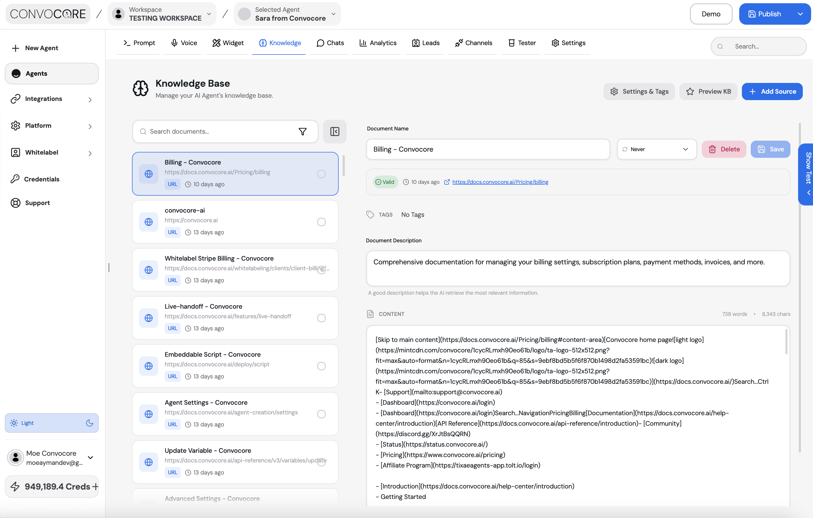This screenshot has height=518, width=813.
Task: Expand the Moe Convocore account menu
Action: click(x=90, y=458)
